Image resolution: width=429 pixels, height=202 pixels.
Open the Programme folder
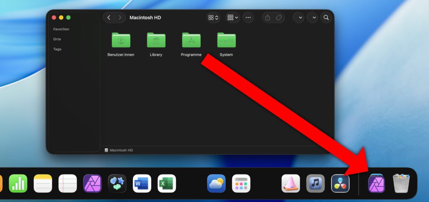coord(191,40)
